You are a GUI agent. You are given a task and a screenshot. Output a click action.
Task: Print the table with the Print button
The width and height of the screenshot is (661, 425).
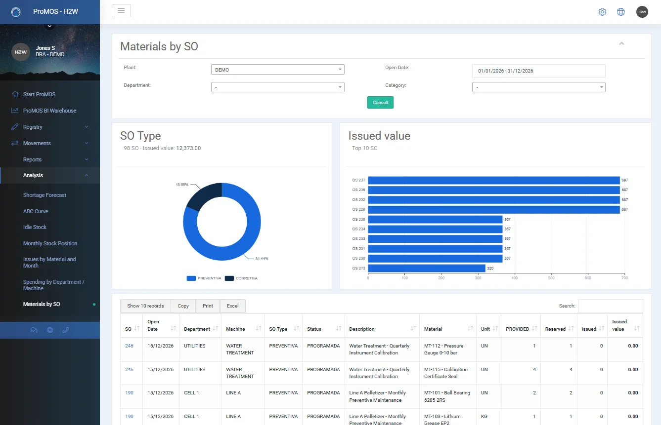(208, 306)
